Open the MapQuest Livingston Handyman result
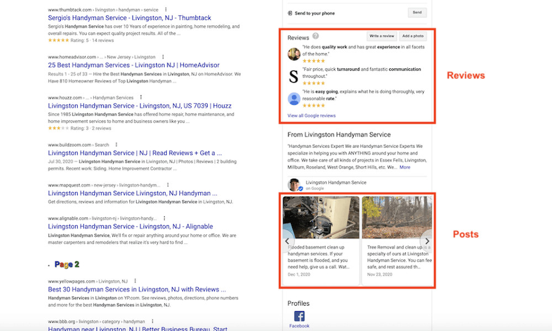Viewport: 552px width, 331px height. click(x=132, y=194)
